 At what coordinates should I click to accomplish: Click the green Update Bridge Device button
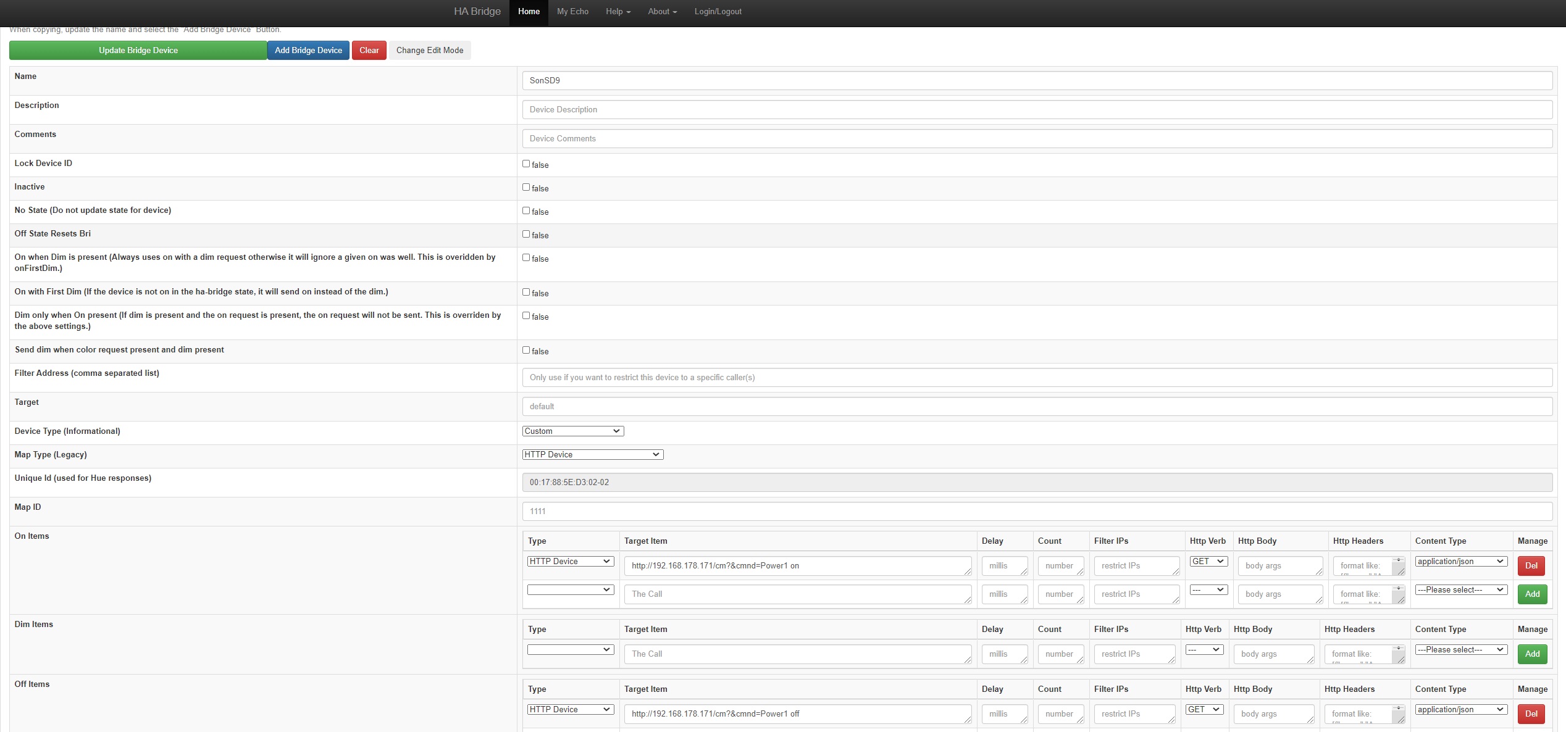(x=138, y=51)
